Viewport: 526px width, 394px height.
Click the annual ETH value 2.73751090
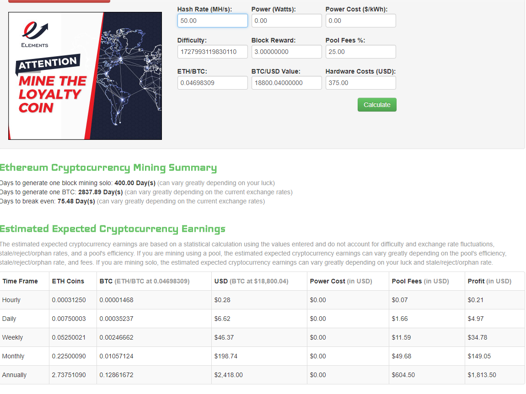coord(69,375)
